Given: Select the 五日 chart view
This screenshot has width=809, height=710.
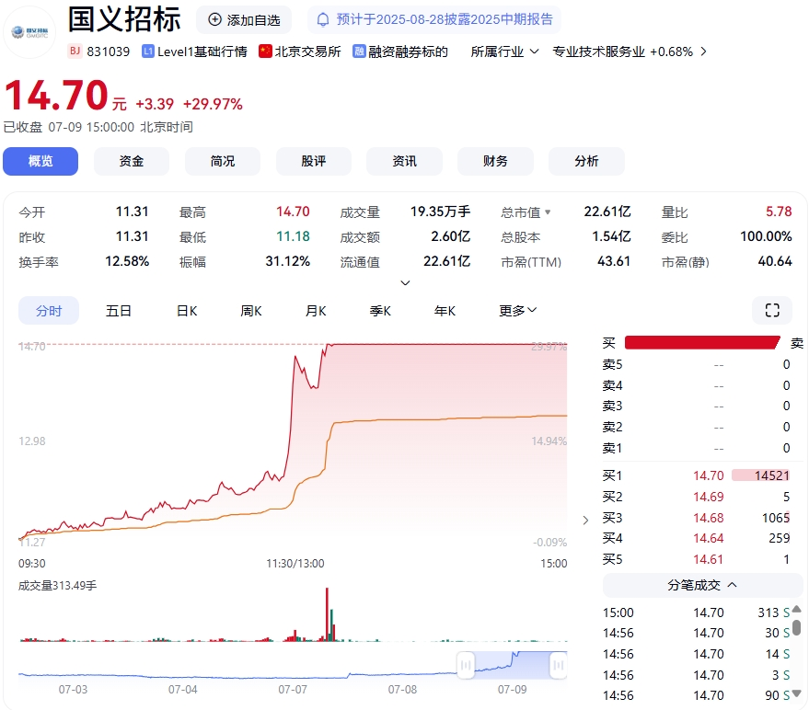Looking at the screenshot, I should click(119, 311).
